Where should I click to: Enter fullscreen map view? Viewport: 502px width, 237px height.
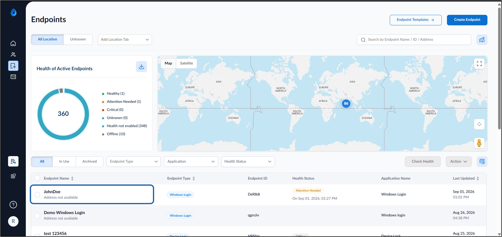(479, 64)
